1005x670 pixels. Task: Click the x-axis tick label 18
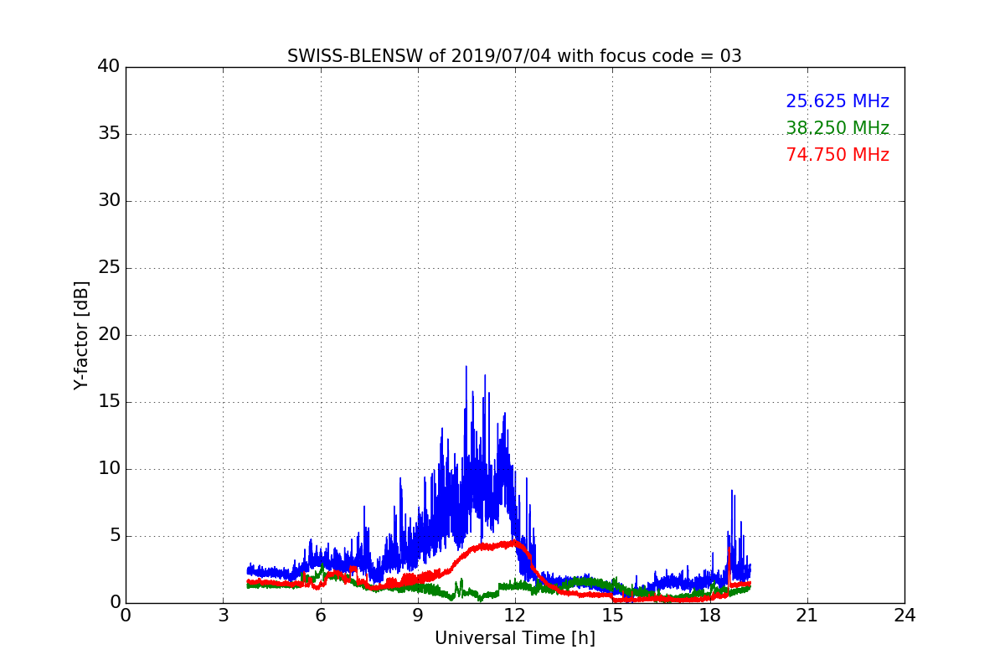(x=709, y=615)
